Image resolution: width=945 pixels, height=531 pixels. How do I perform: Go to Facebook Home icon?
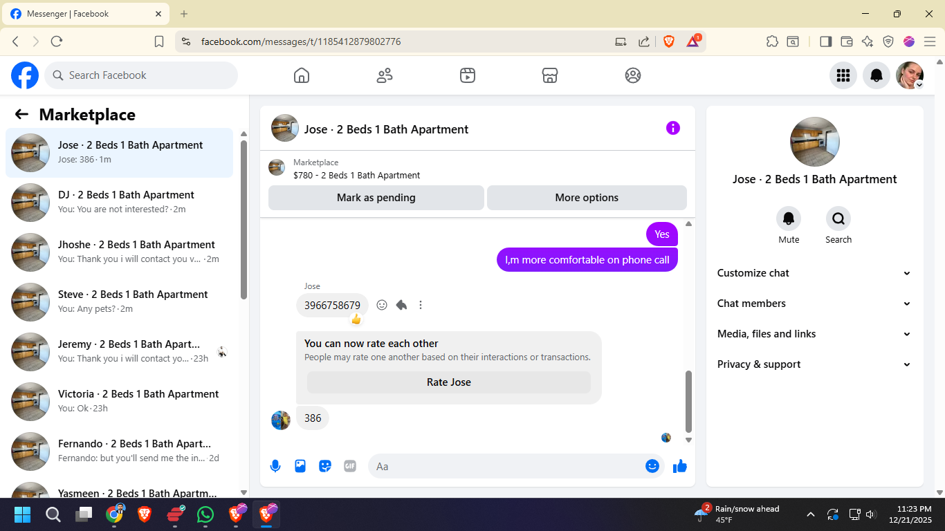tap(302, 75)
